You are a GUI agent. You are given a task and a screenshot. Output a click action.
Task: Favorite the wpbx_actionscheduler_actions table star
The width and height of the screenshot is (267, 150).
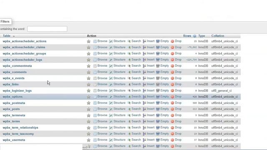tap(88, 41)
